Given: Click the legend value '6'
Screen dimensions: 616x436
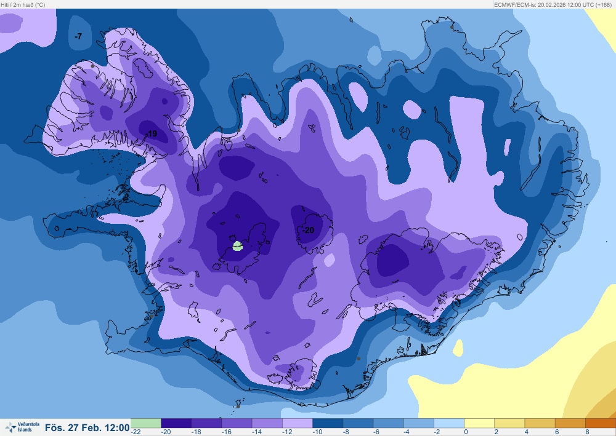Looking at the screenshot, I should pyautogui.click(x=557, y=432).
